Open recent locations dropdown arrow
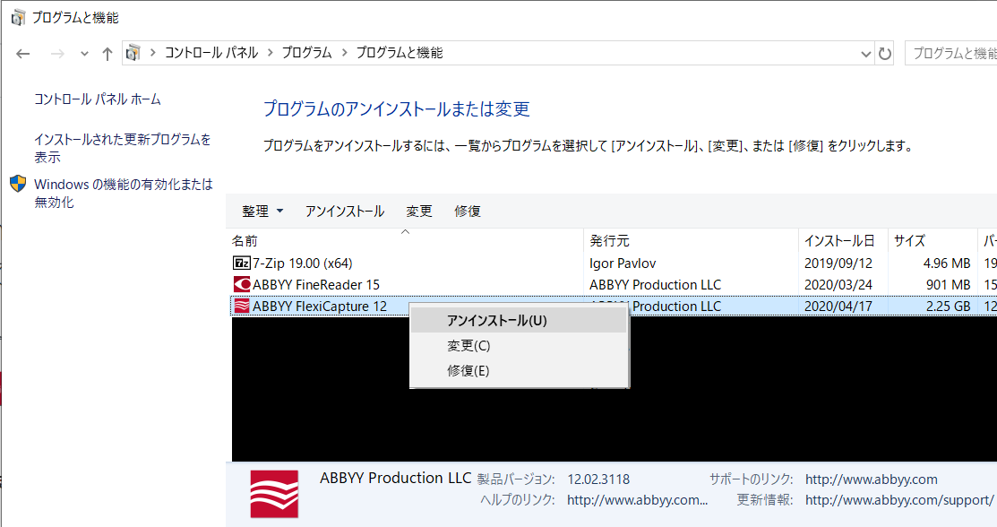This screenshot has width=997, height=527. [x=84, y=54]
